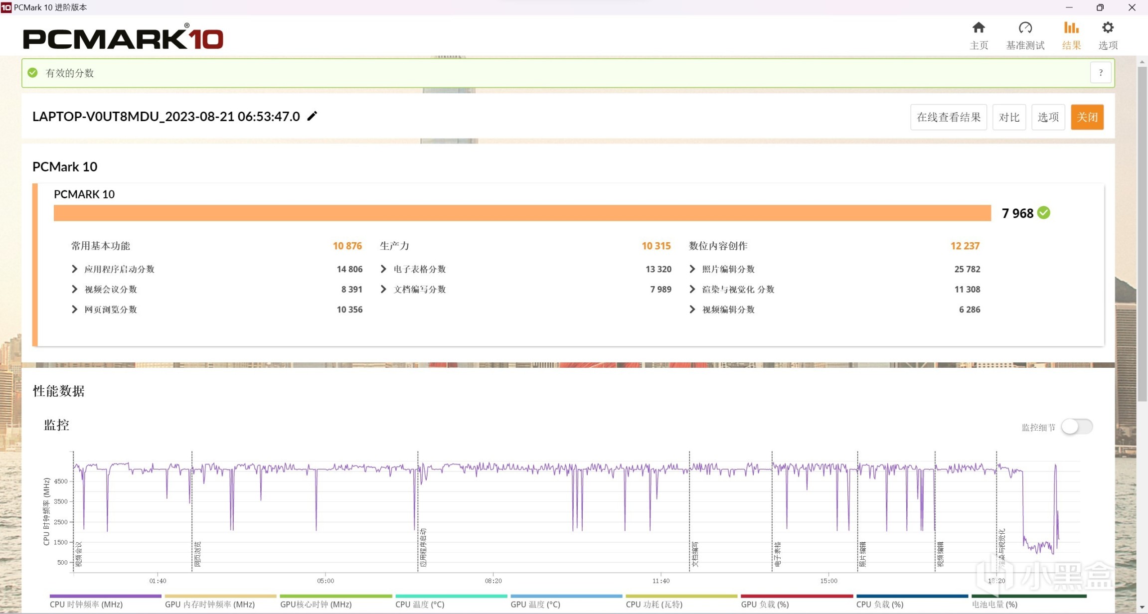Open the 选项 settings gear icon
Viewport: 1148px width, 614px height.
1107,28
